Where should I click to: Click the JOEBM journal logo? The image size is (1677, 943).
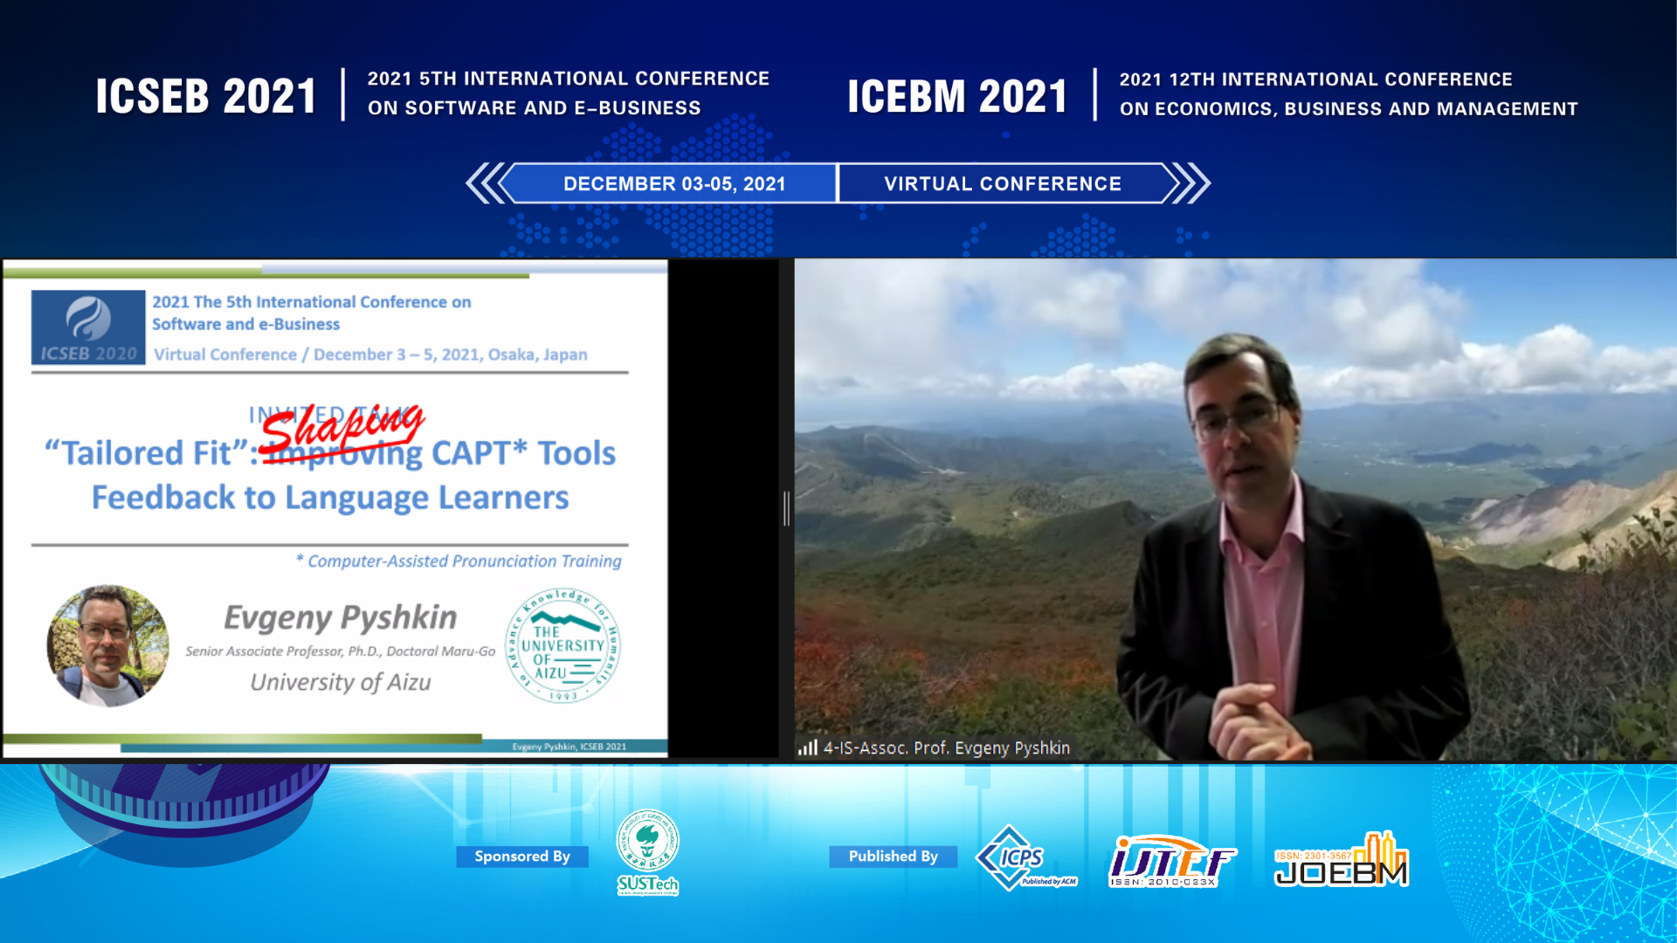click(1342, 859)
